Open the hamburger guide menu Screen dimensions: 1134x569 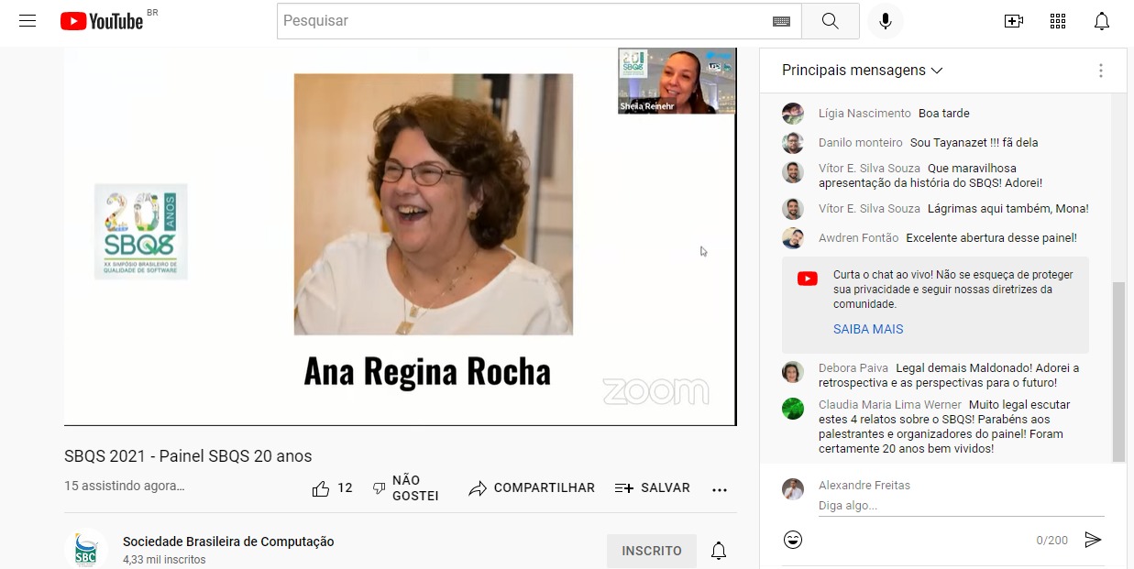click(28, 21)
